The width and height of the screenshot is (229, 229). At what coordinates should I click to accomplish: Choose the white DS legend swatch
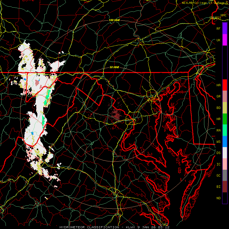225,153
